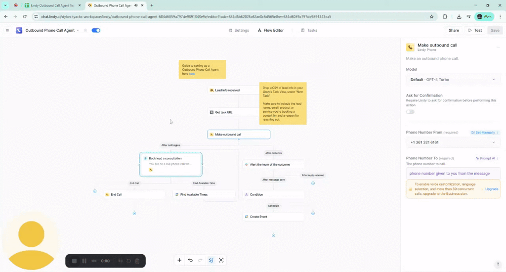Open the help question mark icon

coord(498,264)
